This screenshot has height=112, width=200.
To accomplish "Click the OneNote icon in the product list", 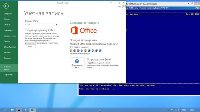I will 78,51.
